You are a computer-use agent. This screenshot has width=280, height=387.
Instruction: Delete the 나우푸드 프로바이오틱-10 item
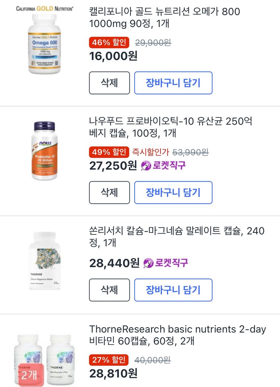pyautogui.click(x=109, y=192)
